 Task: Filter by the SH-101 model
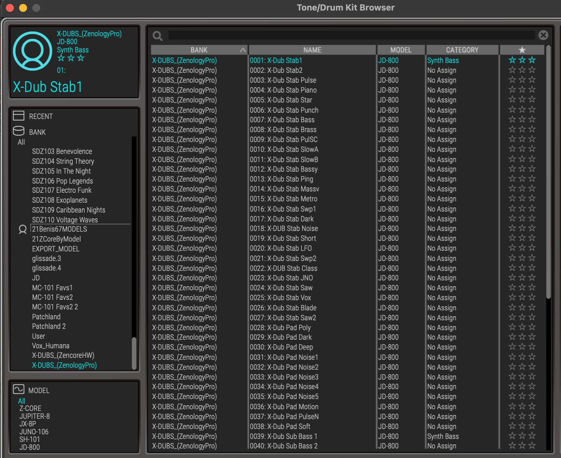[x=30, y=439]
